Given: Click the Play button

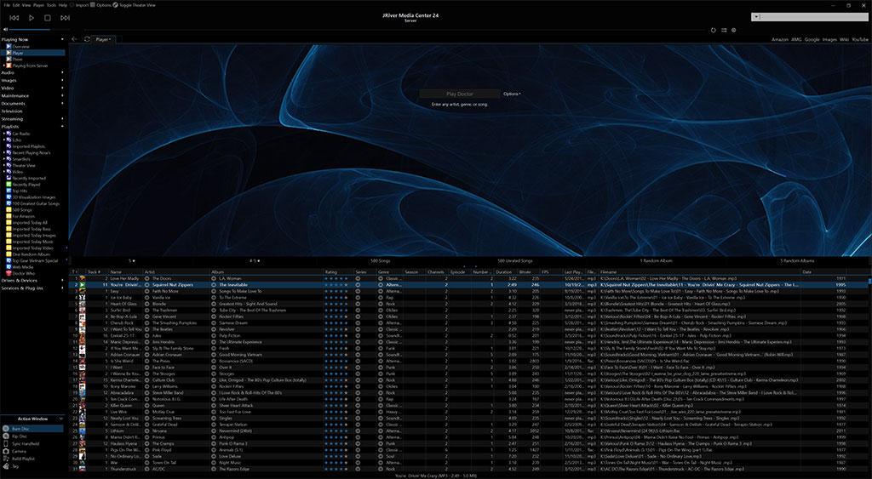Looking at the screenshot, I should pyautogui.click(x=32, y=18).
